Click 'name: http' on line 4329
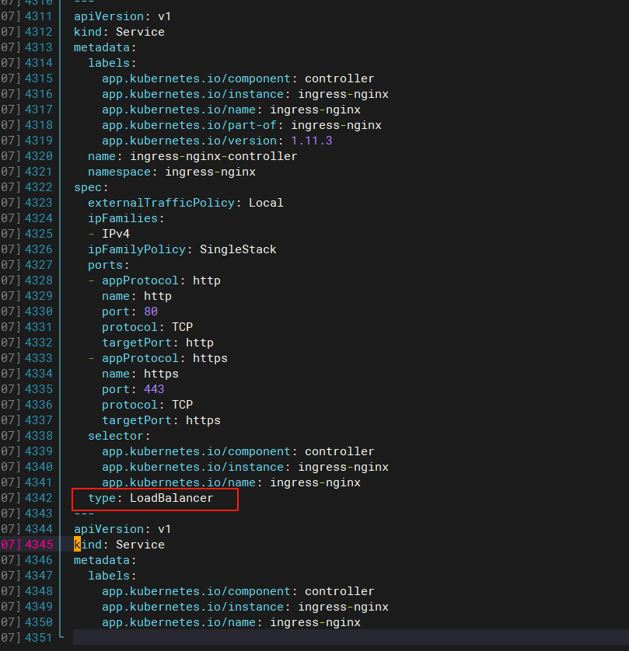The width and height of the screenshot is (629, 651). pos(136,296)
